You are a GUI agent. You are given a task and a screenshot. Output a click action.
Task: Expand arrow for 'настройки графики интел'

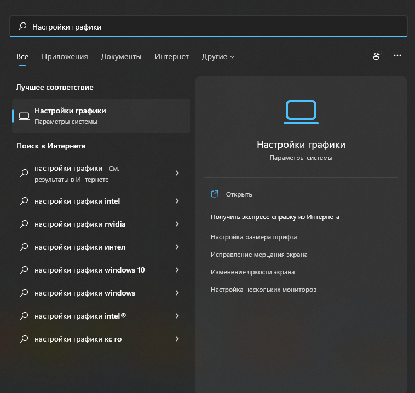click(x=177, y=247)
